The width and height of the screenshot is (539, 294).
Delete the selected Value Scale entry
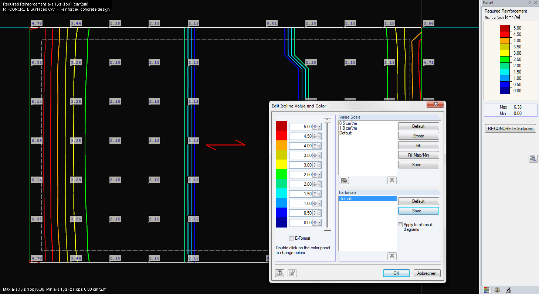point(392,181)
